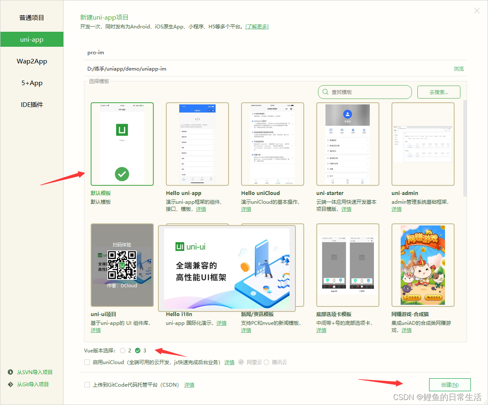Viewport: 488px width, 405px height.
Task: Select Vue version 2 radio button
Action: pos(124,350)
